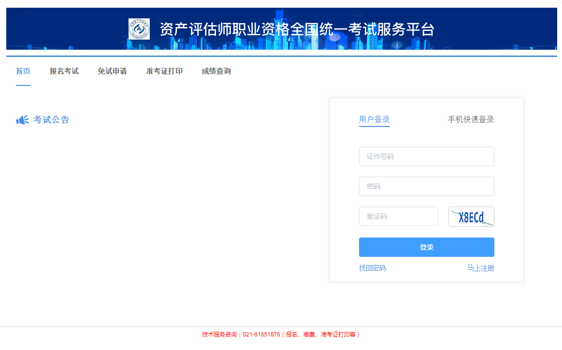This screenshot has width=562, height=350.
Task: Click the 021-61651876 support number in the footer
Action: click(261, 335)
